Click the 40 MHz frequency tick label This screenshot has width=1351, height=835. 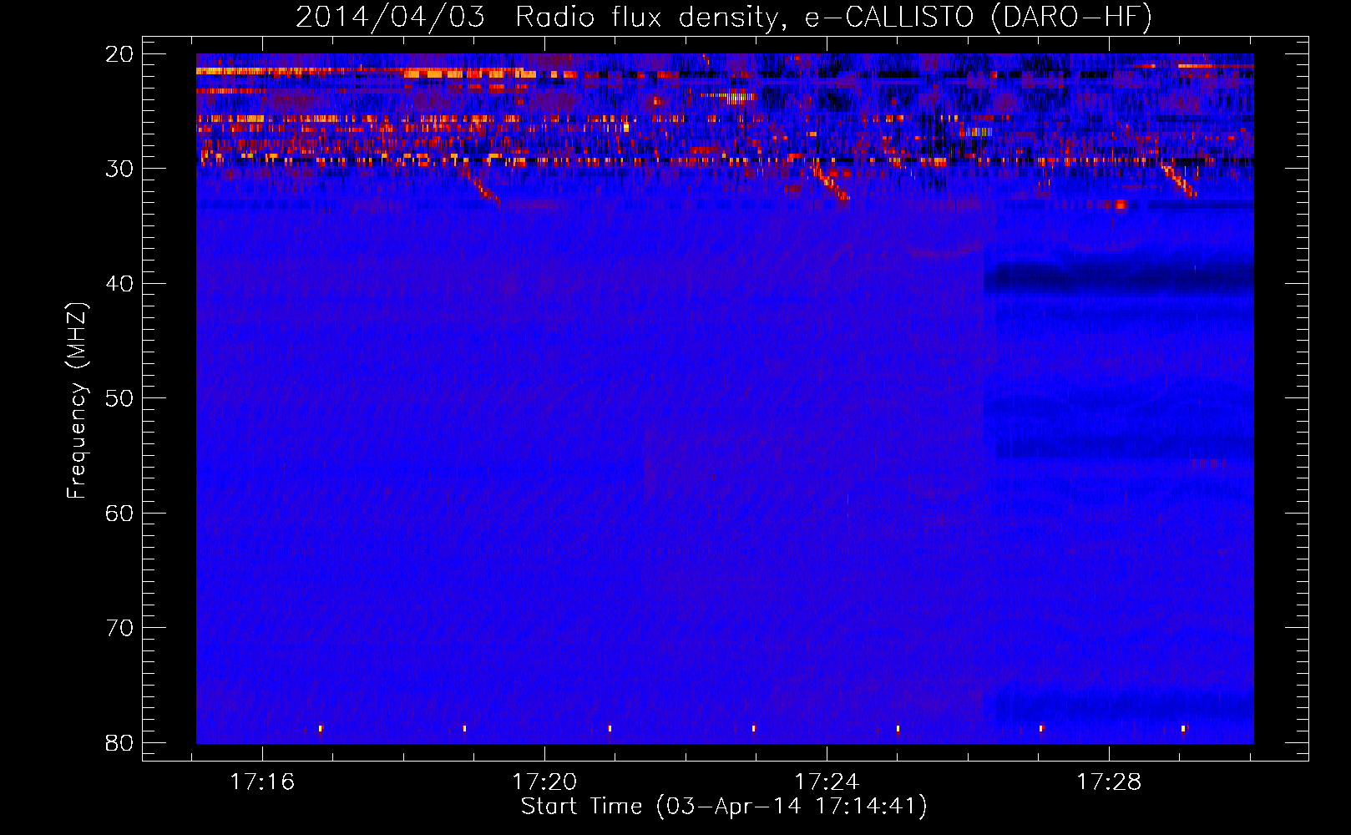click(x=119, y=284)
